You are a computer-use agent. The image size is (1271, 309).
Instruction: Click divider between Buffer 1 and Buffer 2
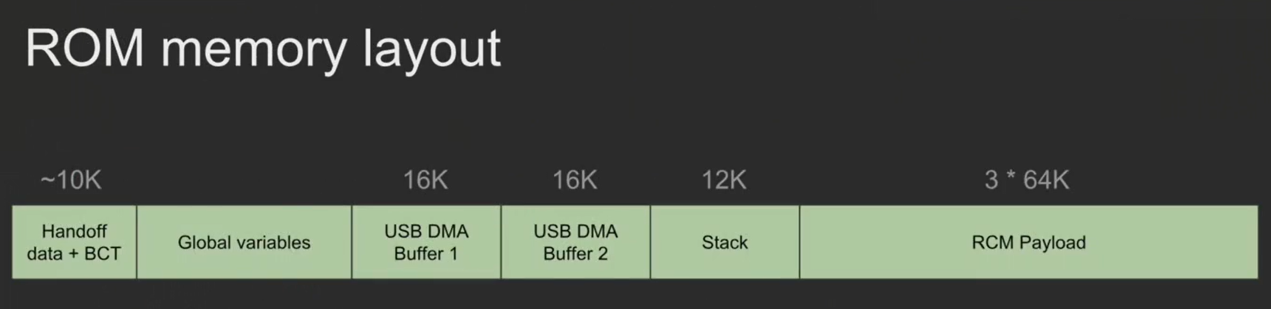click(500, 242)
